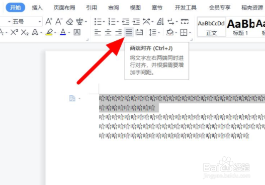This screenshot has height=185, width=265.
Task: Expand borders dropdown arrow
Action: [190, 32]
